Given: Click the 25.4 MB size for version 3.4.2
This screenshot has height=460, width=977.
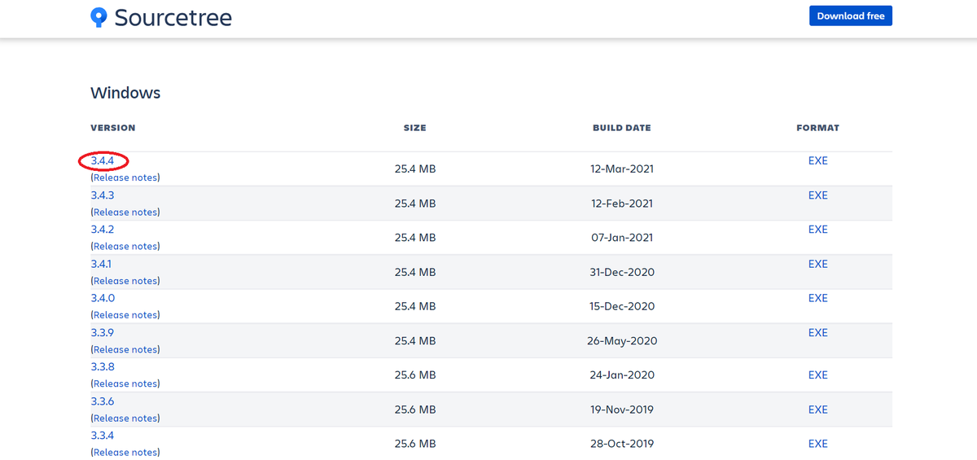Looking at the screenshot, I should (415, 238).
